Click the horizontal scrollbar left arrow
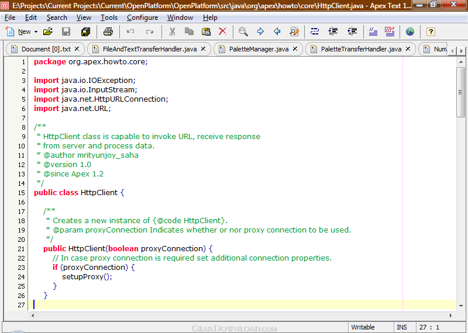468x333 pixels. tap(33, 315)
